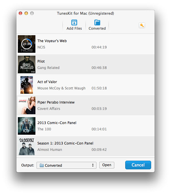Image resolution: width=171 pixels, height=195 pixels.
Task: Click duration 01:50:18
Action: (99, 88)
